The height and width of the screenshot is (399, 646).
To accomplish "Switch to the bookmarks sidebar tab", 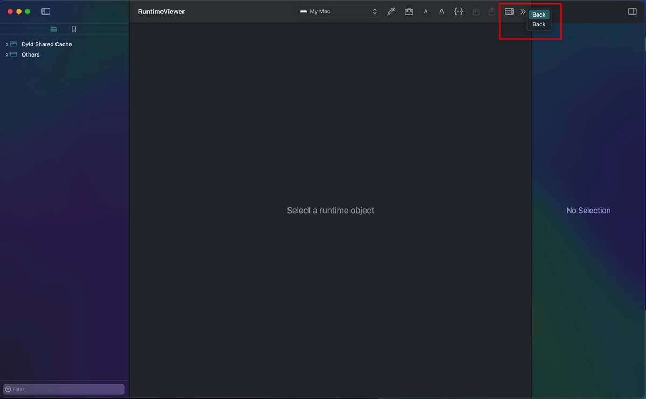I will click(74, 29).
